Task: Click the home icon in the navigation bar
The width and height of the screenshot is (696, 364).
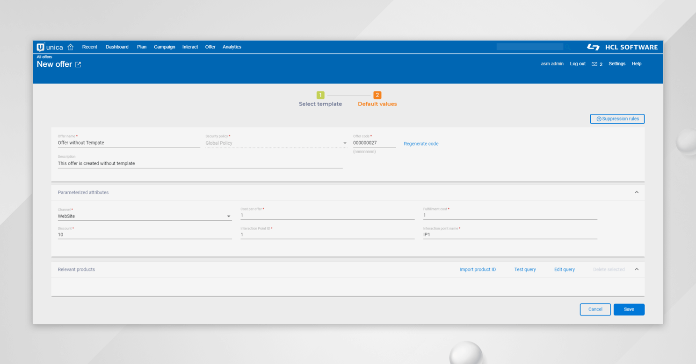Action: pos(70,47)
